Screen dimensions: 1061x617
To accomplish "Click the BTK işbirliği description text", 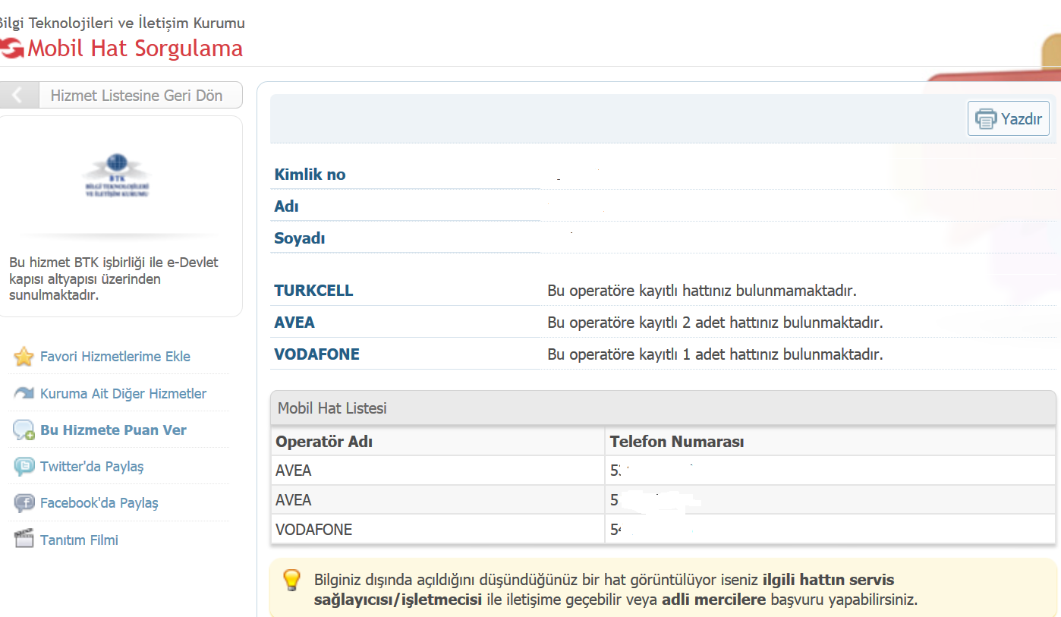I will 114,279.
